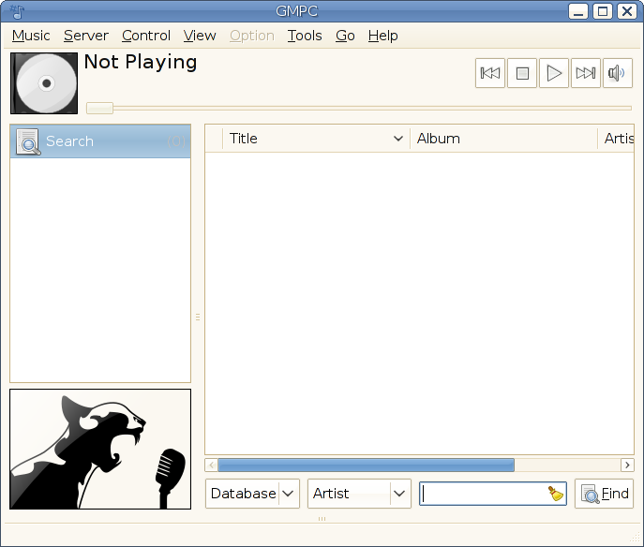
Task: Click the previous track button
Action: coord(490,73)
